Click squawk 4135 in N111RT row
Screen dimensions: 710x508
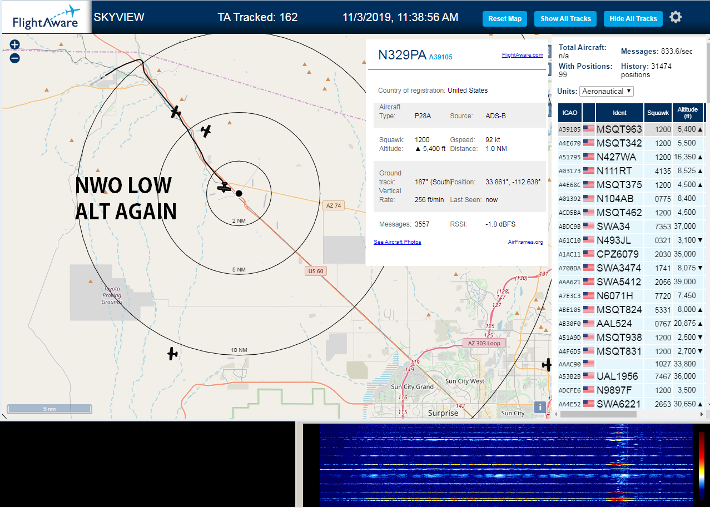pyautogui.click(x=663, y=171)
